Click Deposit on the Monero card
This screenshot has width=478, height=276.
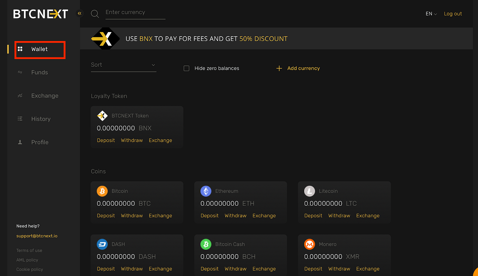click(x=313, y=269)
